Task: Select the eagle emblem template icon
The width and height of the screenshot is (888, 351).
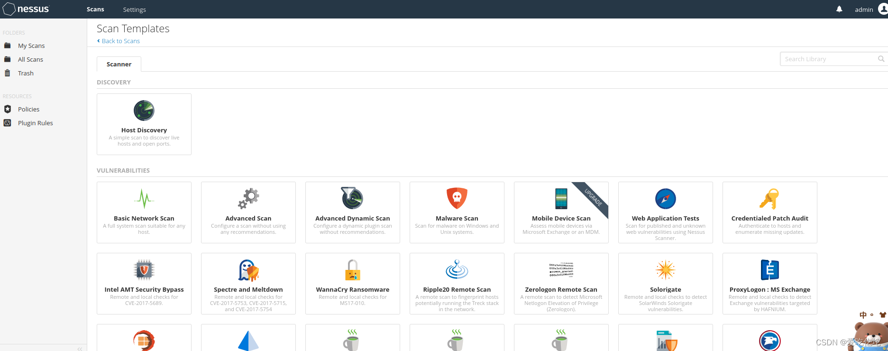Action: [x=770, y=341]
